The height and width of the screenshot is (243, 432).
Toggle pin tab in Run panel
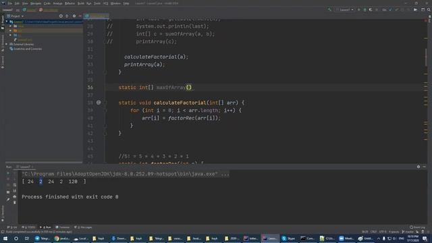coord(8,200)
